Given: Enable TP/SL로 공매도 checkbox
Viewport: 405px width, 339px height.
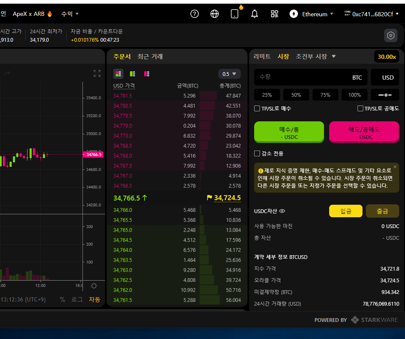Looking at the screenshot, I should [360, 108].
